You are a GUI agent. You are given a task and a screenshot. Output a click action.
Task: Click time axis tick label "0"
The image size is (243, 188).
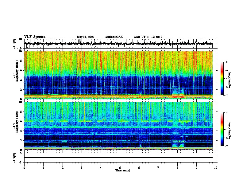tap(24, 168)
